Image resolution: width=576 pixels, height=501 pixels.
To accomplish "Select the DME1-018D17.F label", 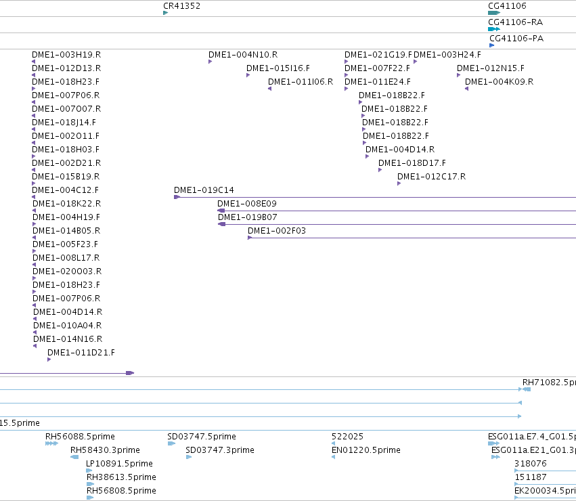I will coord(412,163).
